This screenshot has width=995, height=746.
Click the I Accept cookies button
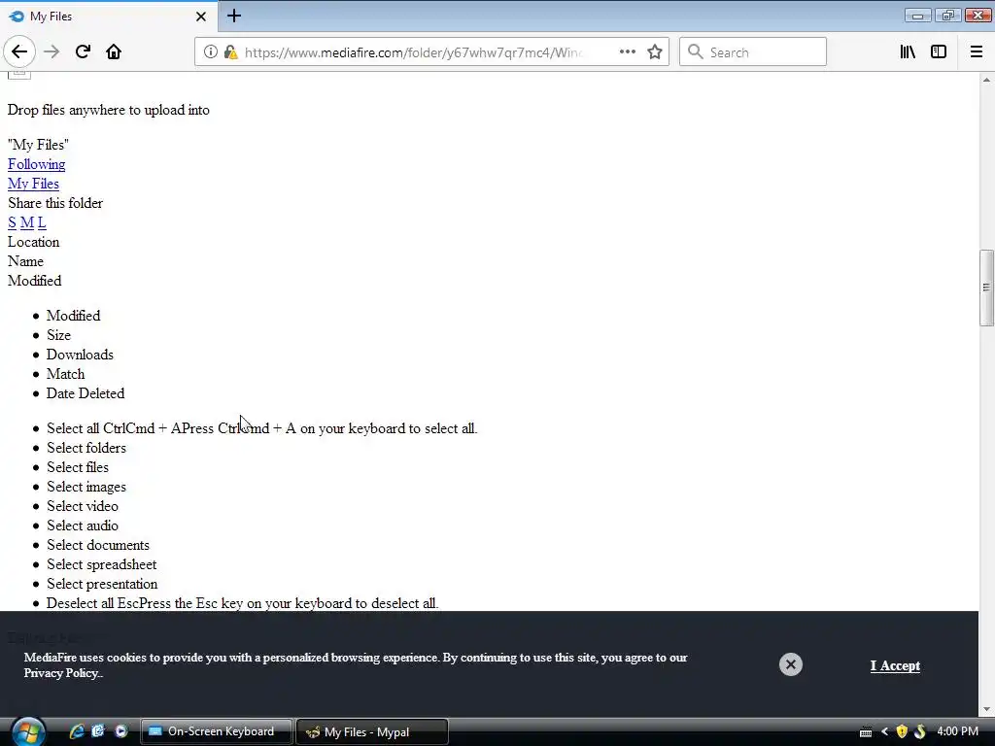click(895, 665)
